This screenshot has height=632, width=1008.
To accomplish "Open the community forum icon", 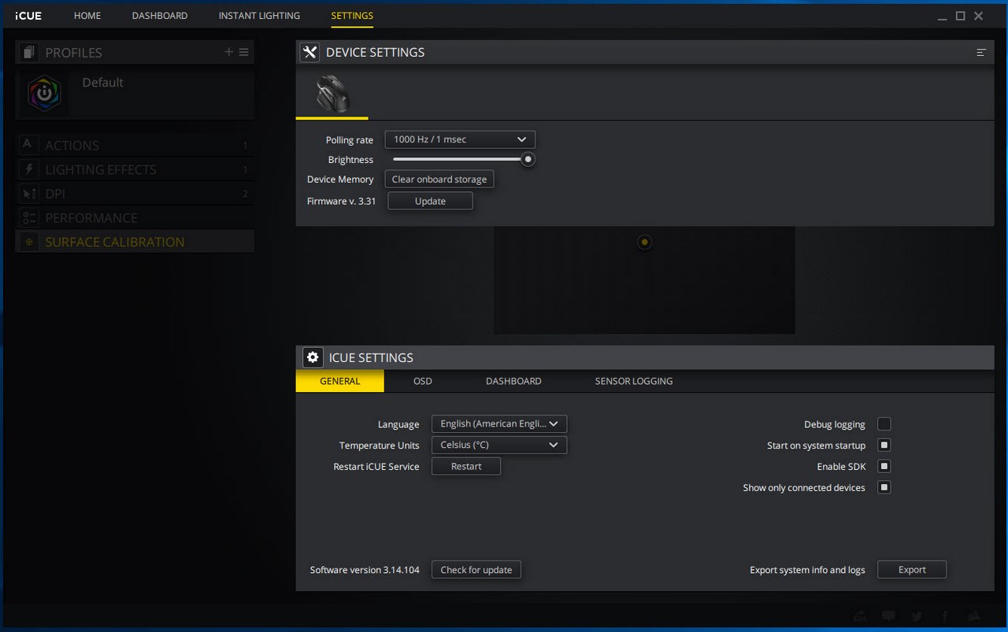I will 861,617.
